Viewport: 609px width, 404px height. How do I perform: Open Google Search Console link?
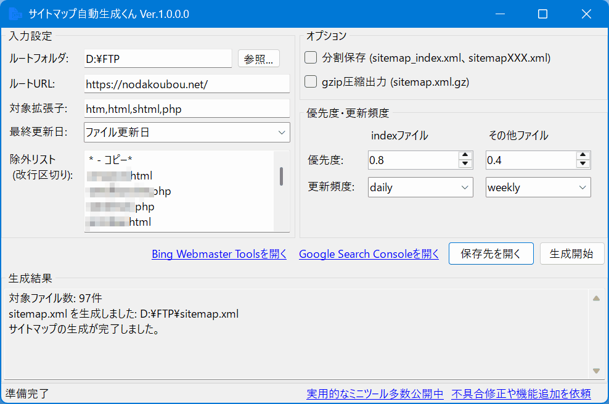click(x=369, y=254)
